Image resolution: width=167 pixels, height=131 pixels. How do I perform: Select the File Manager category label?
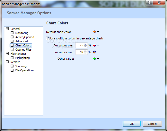pos(18,54)
